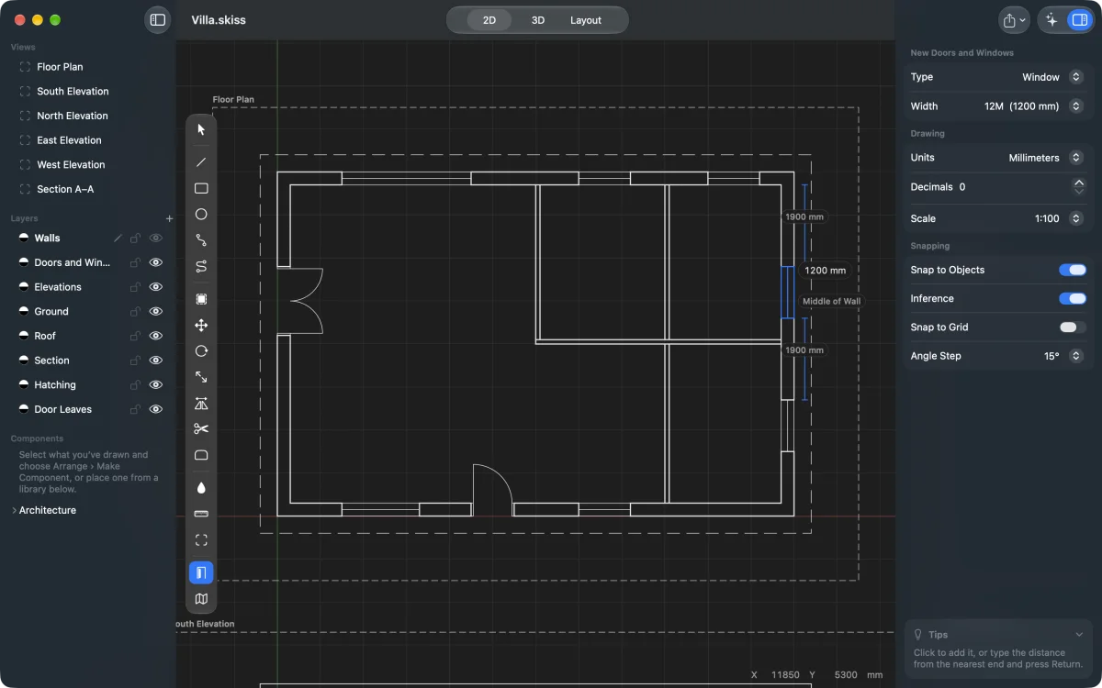Viewport: 1102px width, 688px height.
Task: Click the sparkle icon in the title bar
Action: pyautogui.click(x=1052, y=19)
